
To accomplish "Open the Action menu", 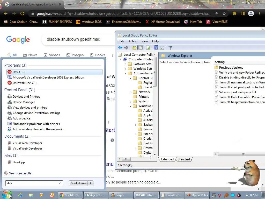I will tap(133, 41).
